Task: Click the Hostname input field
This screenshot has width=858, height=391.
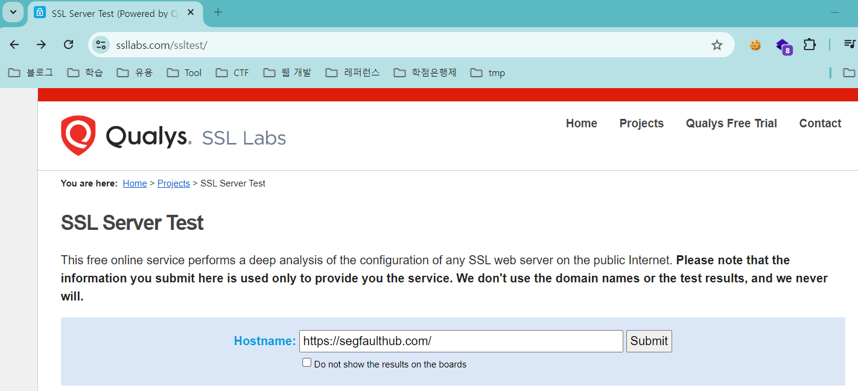Action: [x=461, y=341]
